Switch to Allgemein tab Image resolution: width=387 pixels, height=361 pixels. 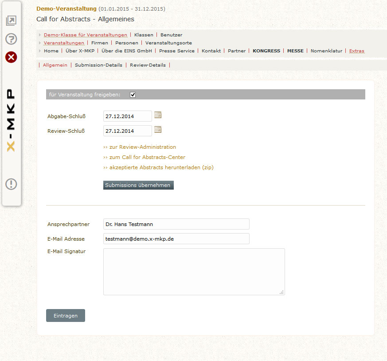[x=55, y=65]
